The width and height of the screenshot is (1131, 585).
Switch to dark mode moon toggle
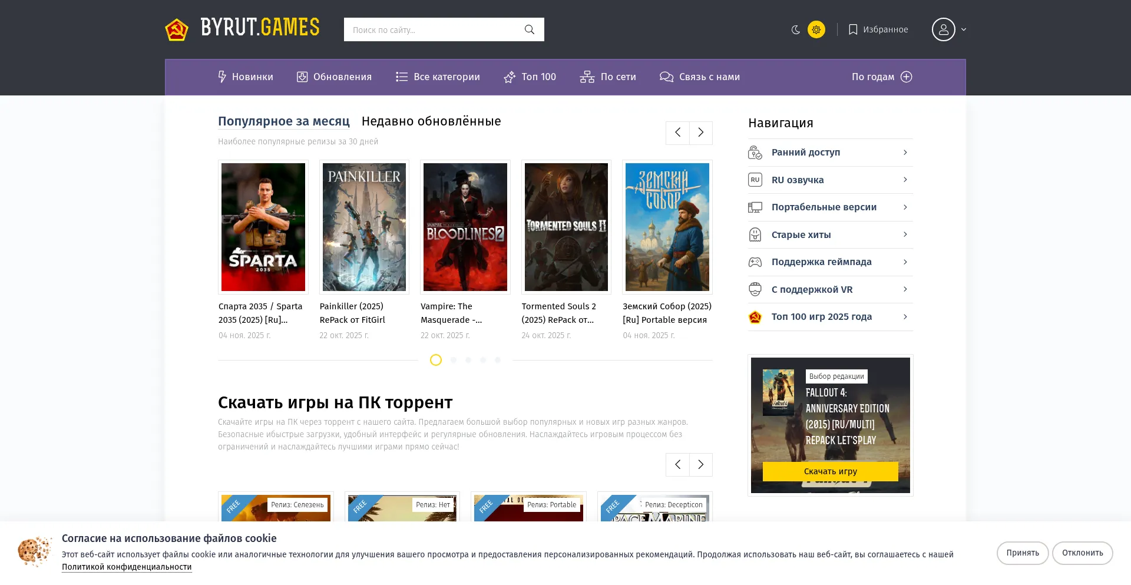(795, 29)
